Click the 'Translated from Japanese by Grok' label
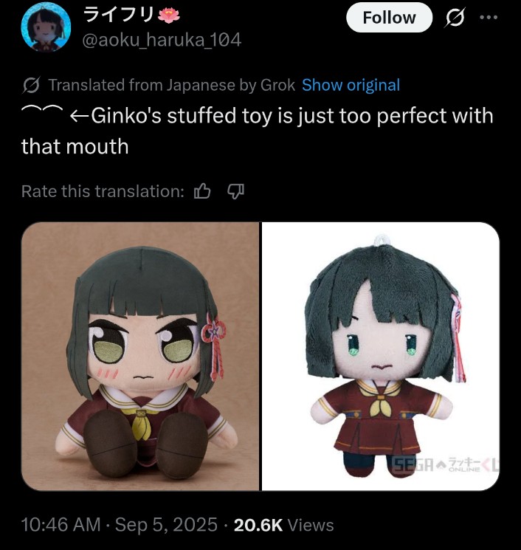Image resolution: width=521 pixels, height=550 pixels. (171, 85)
